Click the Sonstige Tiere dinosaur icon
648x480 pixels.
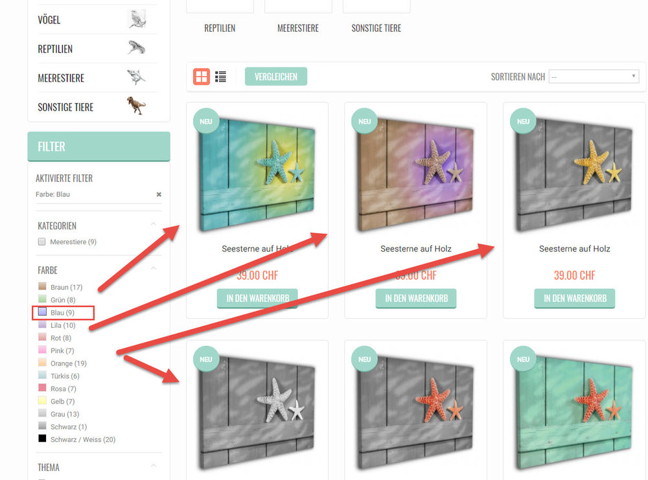(136, 106)
